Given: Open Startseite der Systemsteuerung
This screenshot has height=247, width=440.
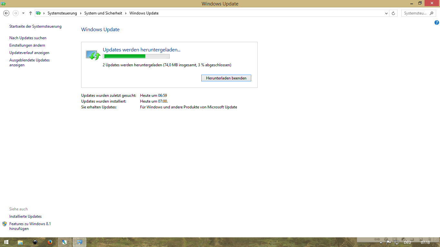Looking at the screenshot, I should click(35, 26).
